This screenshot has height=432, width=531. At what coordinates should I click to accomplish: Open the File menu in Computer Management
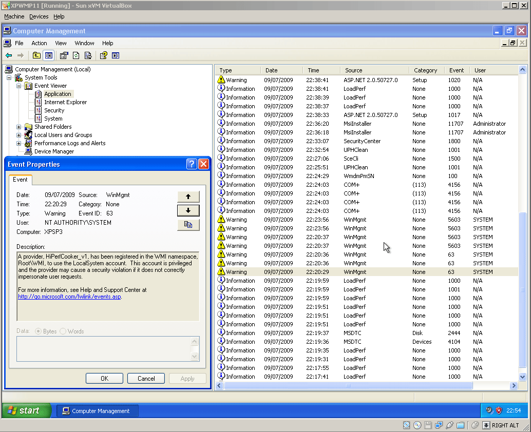point(20,43)
